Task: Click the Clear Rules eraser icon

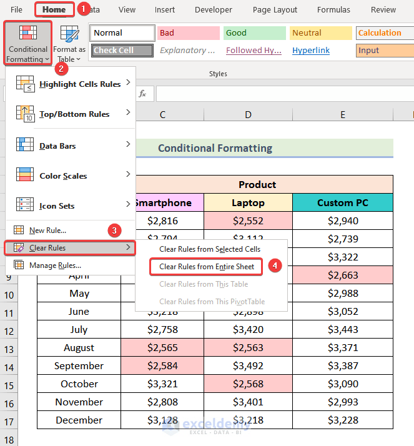Action: 19,248
